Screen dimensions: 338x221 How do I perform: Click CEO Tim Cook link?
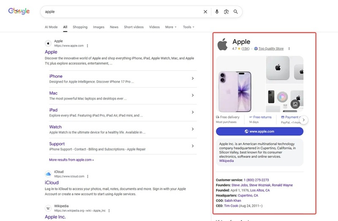point(231,206)
